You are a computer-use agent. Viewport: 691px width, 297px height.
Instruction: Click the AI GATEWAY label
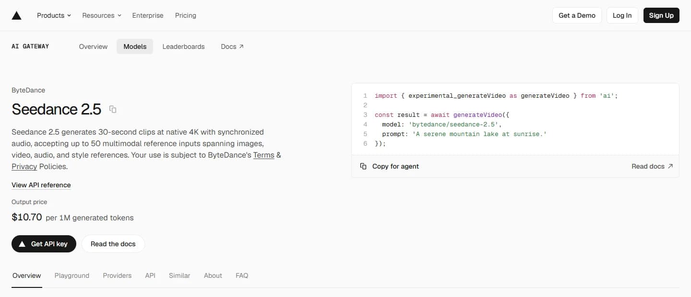[x=30, y=46]
